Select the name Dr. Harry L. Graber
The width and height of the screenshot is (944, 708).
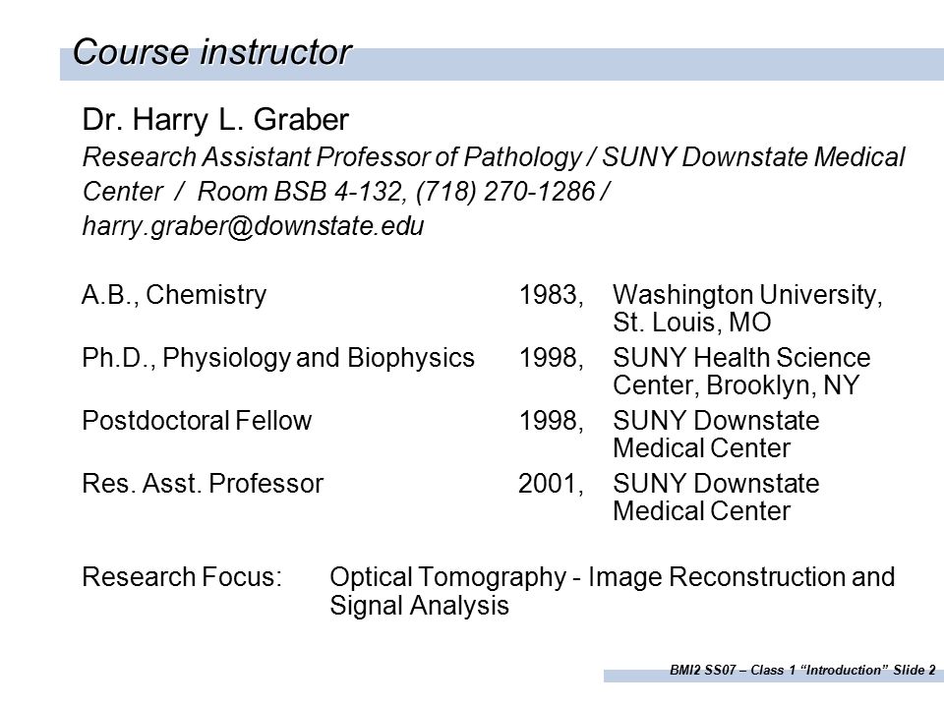tap(215, 119)
